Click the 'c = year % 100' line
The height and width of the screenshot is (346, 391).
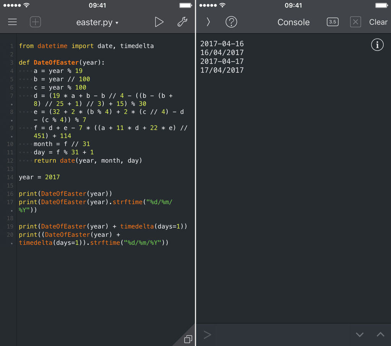click(x=60, y=87)
